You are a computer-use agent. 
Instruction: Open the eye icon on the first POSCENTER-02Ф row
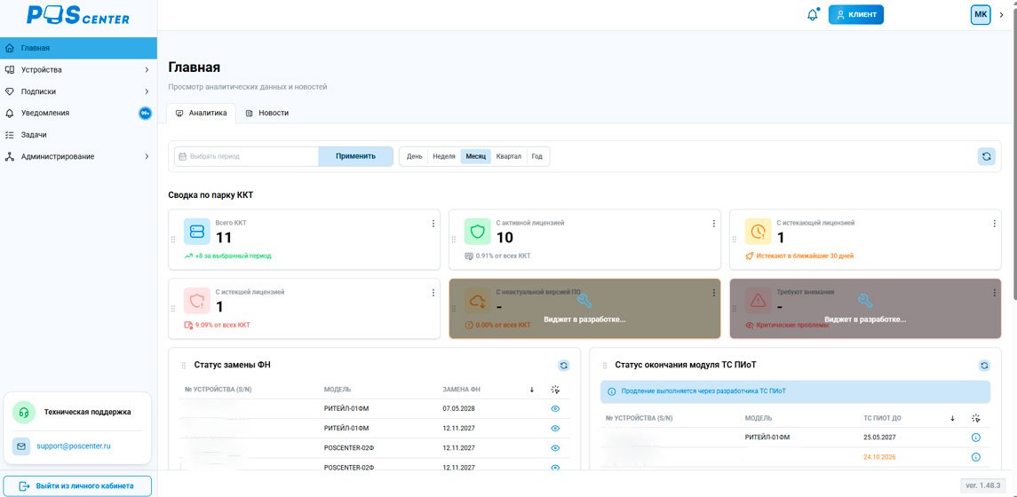(x=555, y=448)
